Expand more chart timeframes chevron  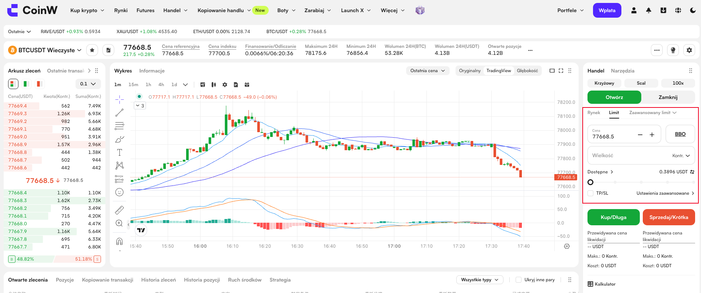tap(185, 85)
